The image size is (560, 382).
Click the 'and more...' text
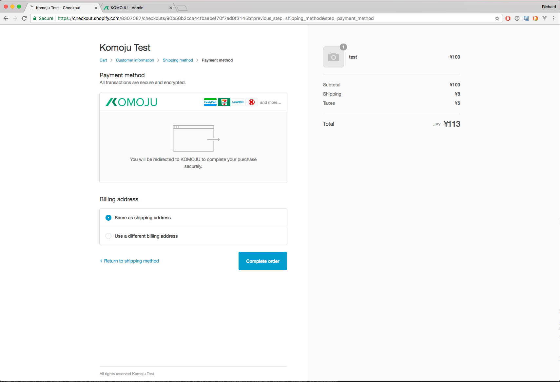coord(271,102)
